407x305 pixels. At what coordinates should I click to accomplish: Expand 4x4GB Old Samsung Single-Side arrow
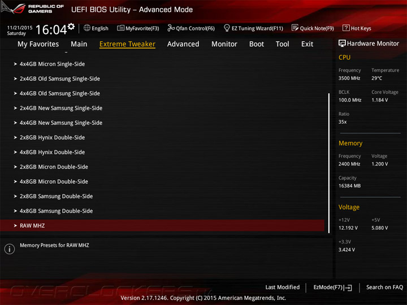15,93
